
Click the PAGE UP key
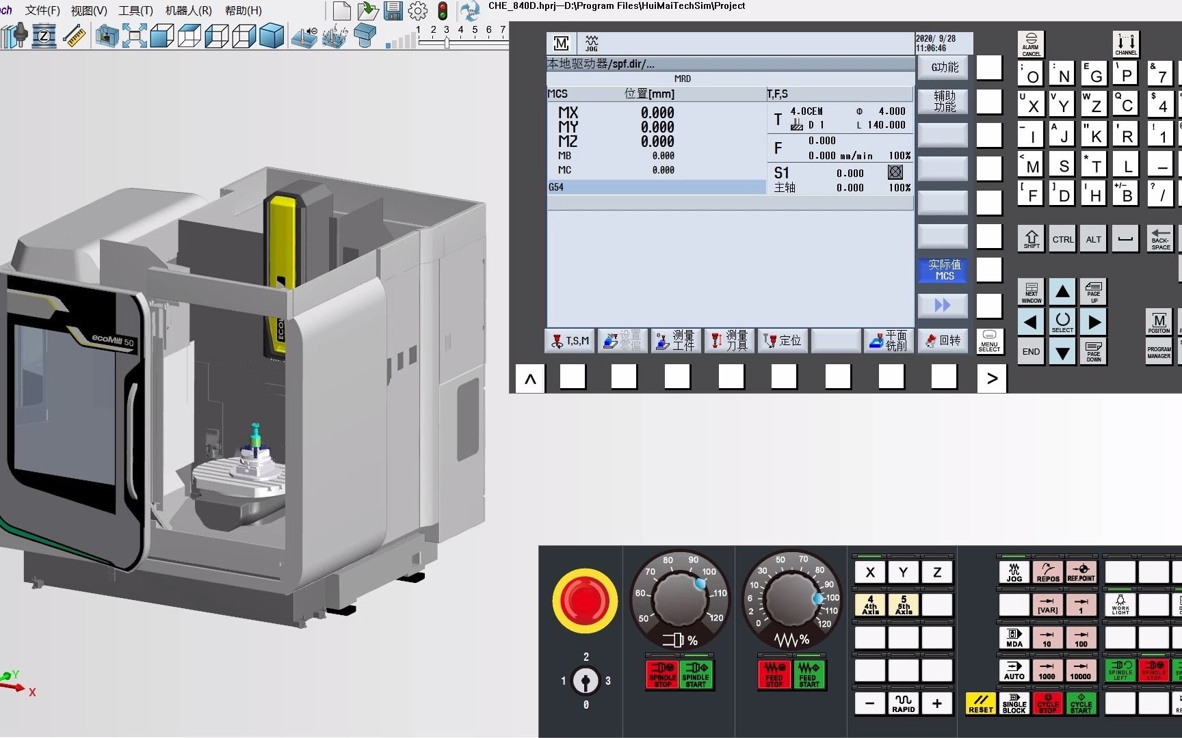click(x=1094, y=292)
